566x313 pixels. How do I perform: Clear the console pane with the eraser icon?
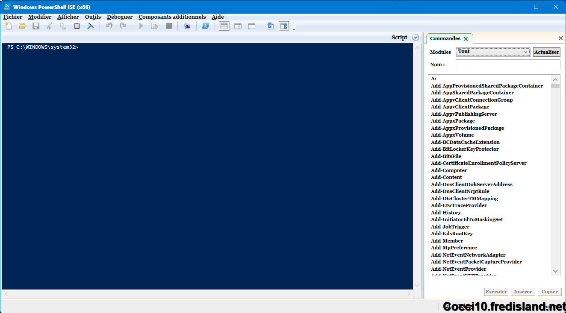[91, 26]
